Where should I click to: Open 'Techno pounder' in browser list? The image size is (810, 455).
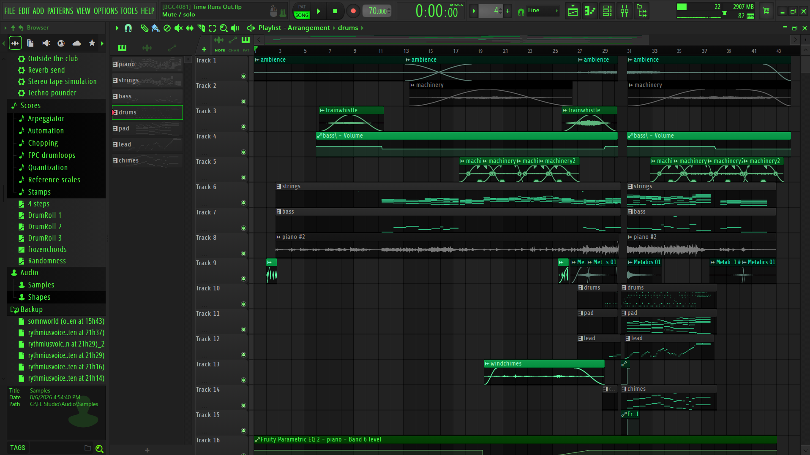52,93
